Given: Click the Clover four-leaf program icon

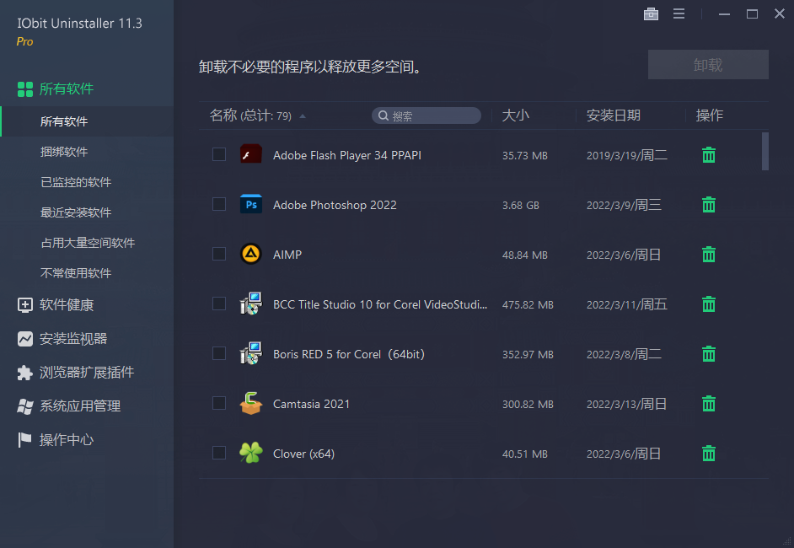Looking at the screenshot, I should click(x=251, y=453).
